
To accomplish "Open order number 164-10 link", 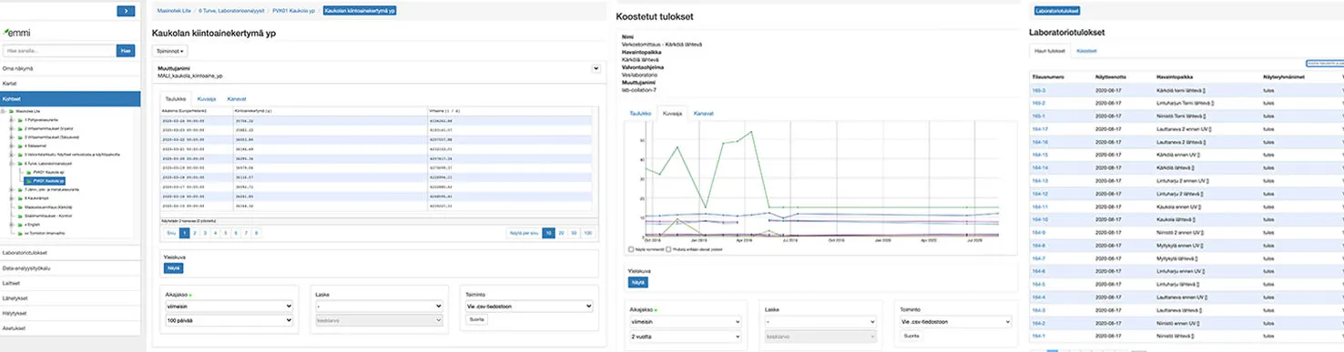I will [x=1040, y=219].
